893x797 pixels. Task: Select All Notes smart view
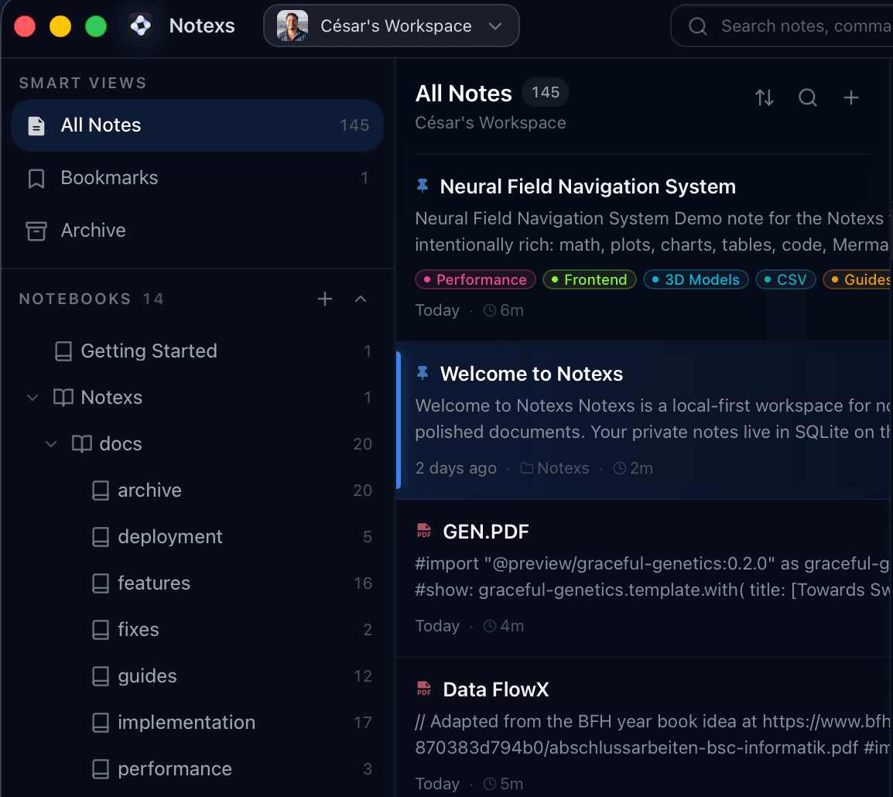click(x=197, y=125)
